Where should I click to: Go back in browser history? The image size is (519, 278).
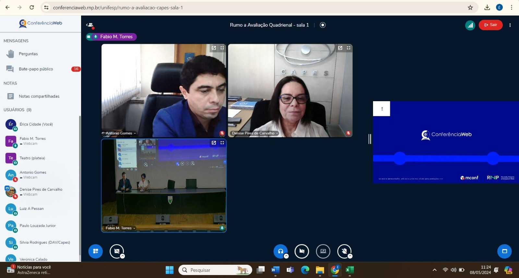pyautogui.click(x=7, y=7)
